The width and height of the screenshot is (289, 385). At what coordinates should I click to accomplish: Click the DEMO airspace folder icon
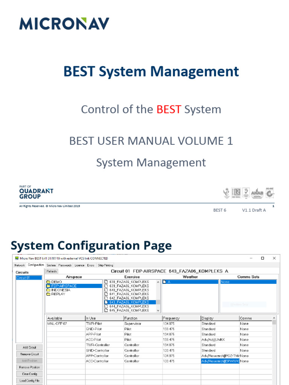pyautogui.click(x=48, y=282)
